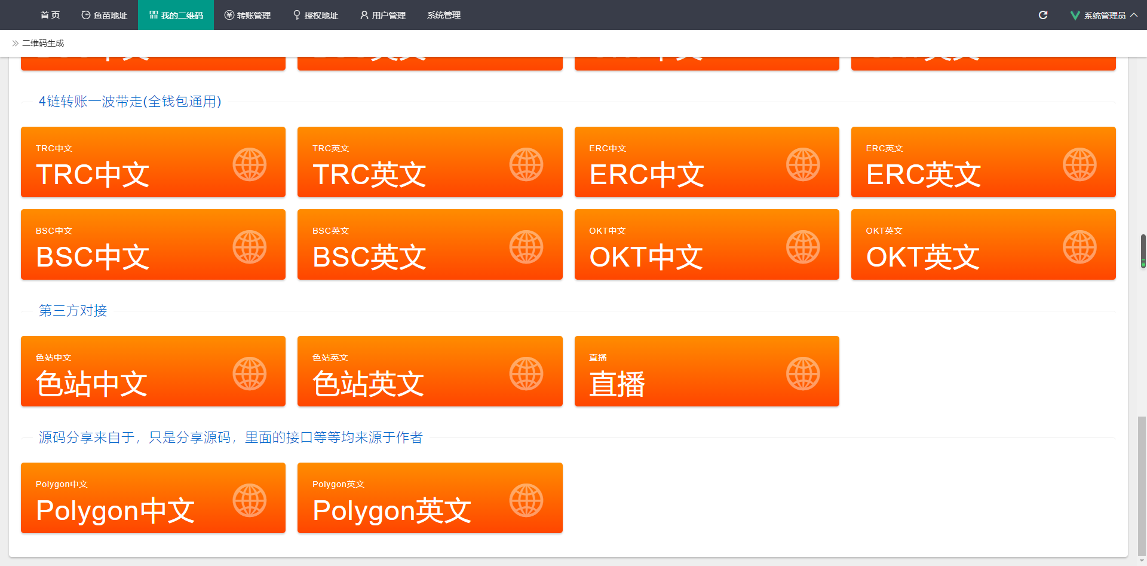Viewport: 1147px width, 566px height.
Task: Open the 系统管理 menu
Action: [444, 15]
